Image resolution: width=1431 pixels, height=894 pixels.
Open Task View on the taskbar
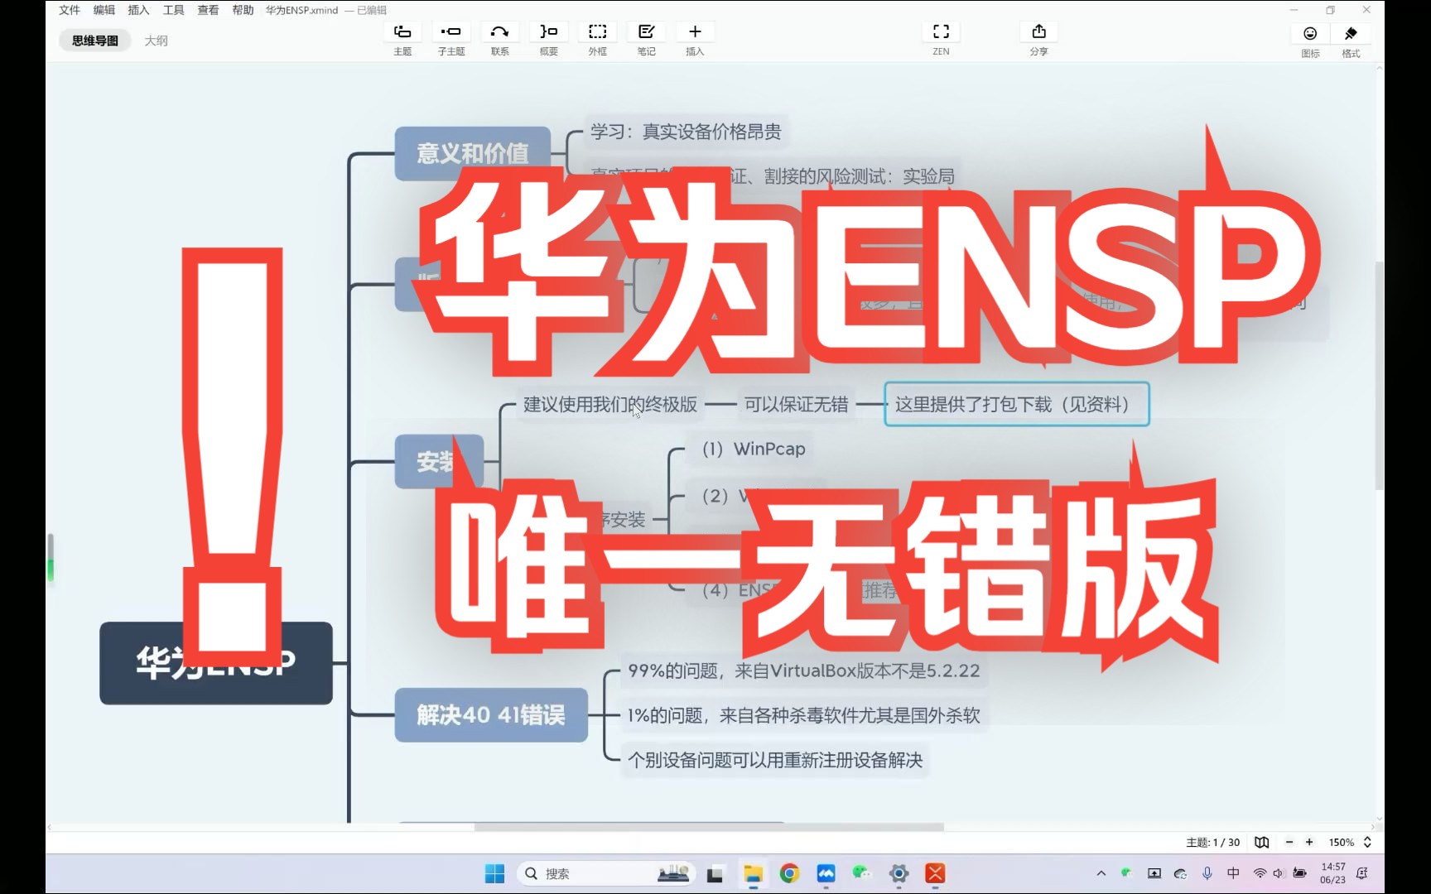pyautogui.click(x=715, y=873)
